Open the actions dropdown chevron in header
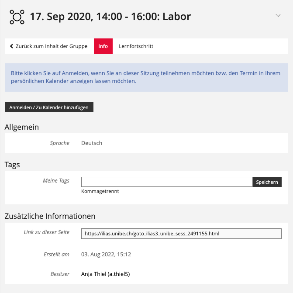293x293 pixels. [x=278, y=15]
